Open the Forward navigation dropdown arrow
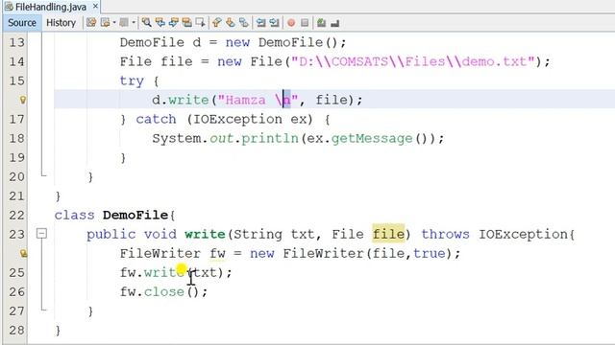This screenshot has width=615, height=345. pos(134,23)
